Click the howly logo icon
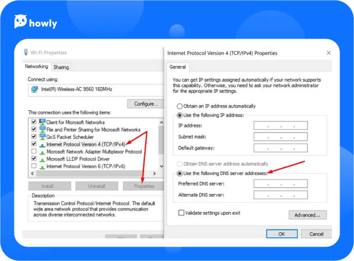 coord(21,21)
